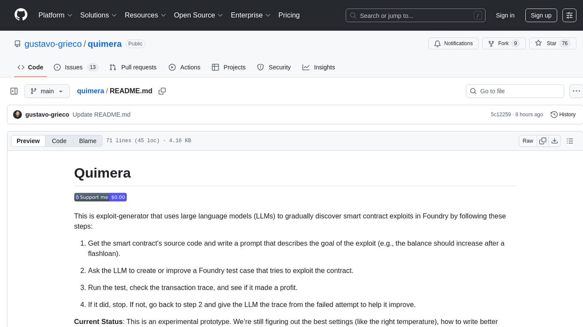The width and height of the screenshot is (583, 327).
Task: Open the Update README.md commit message
Action: pyautogui.click(x=102, y=115)
